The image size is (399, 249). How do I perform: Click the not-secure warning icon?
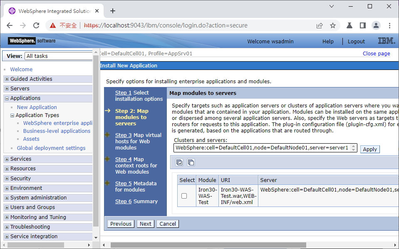pos(53,25)
